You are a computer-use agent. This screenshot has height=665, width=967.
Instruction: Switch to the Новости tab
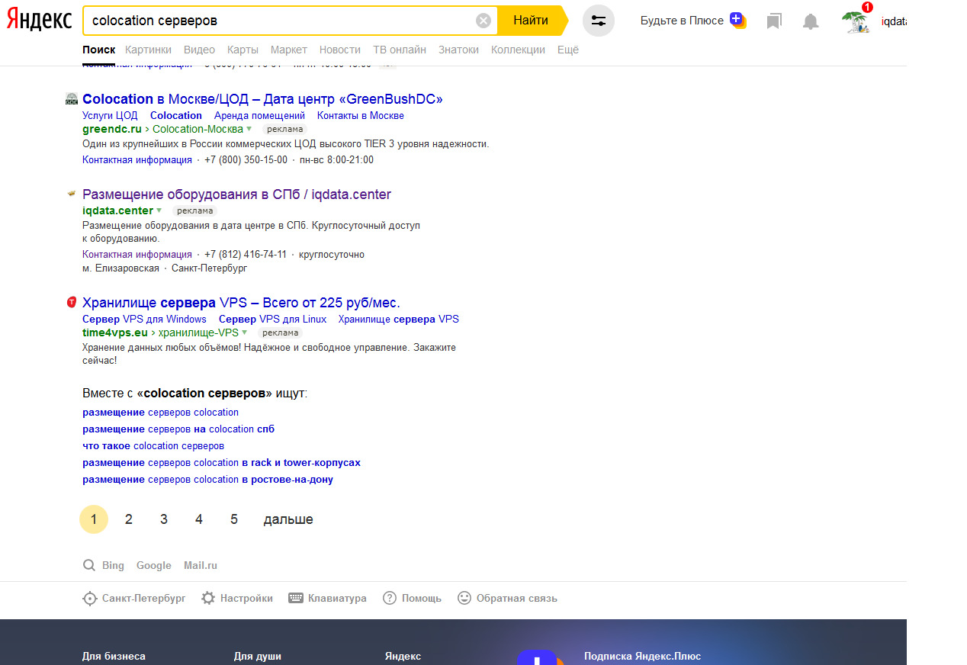coord(340,50)
